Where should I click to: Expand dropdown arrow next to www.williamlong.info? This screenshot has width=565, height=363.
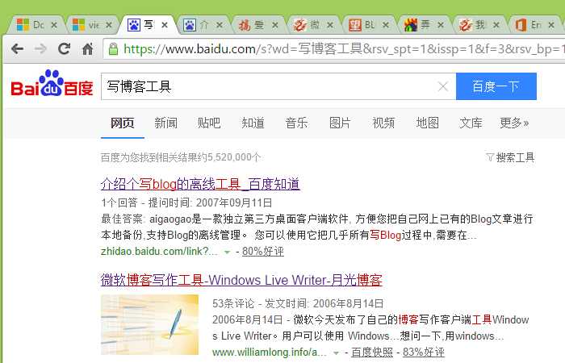(337, 353)
